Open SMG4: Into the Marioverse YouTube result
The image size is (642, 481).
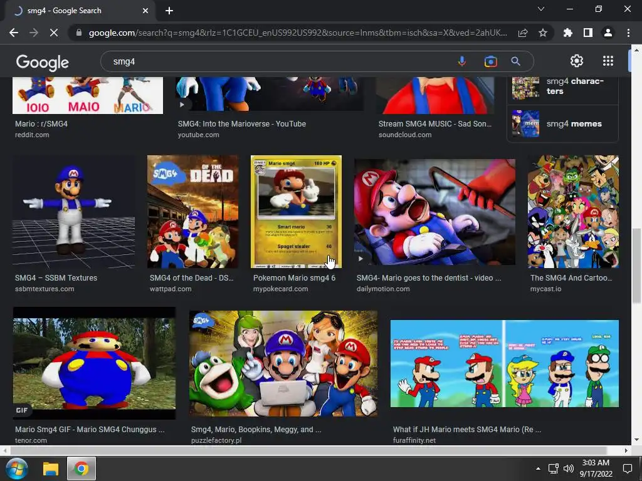coord(241,123)
